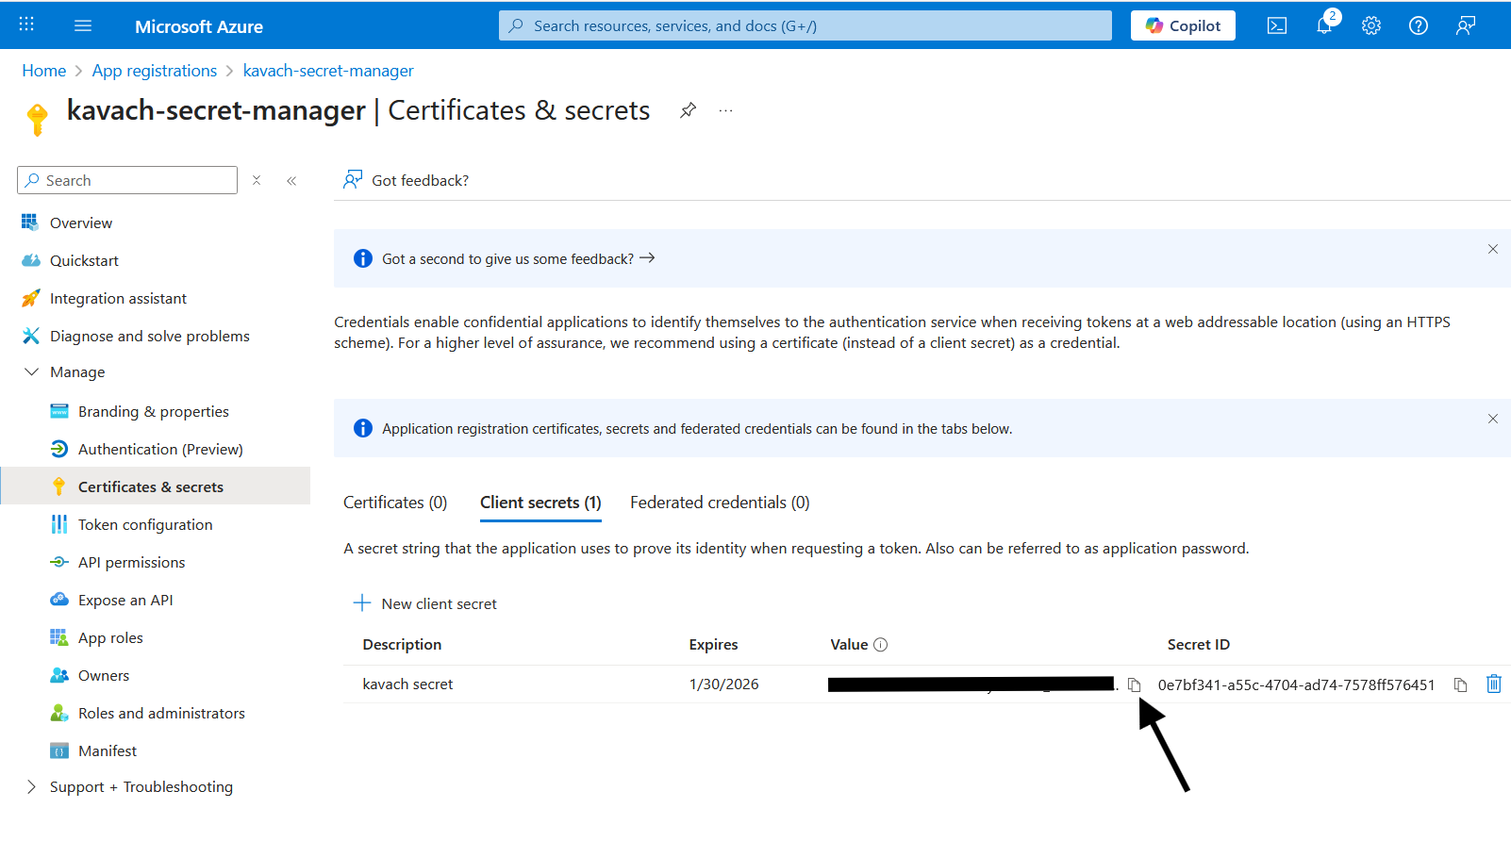Image resolution: width=1511 pixels, height=841 pixels.
Task: Show the Value column info tooltip icon
Action: 881,645
